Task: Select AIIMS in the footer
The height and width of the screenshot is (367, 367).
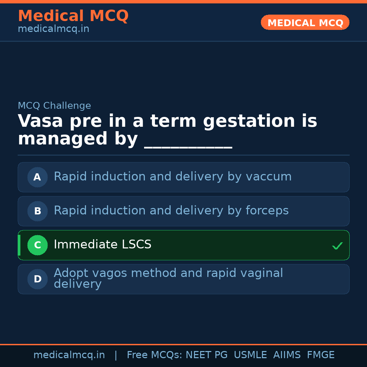Action: (x=287, y=355)
